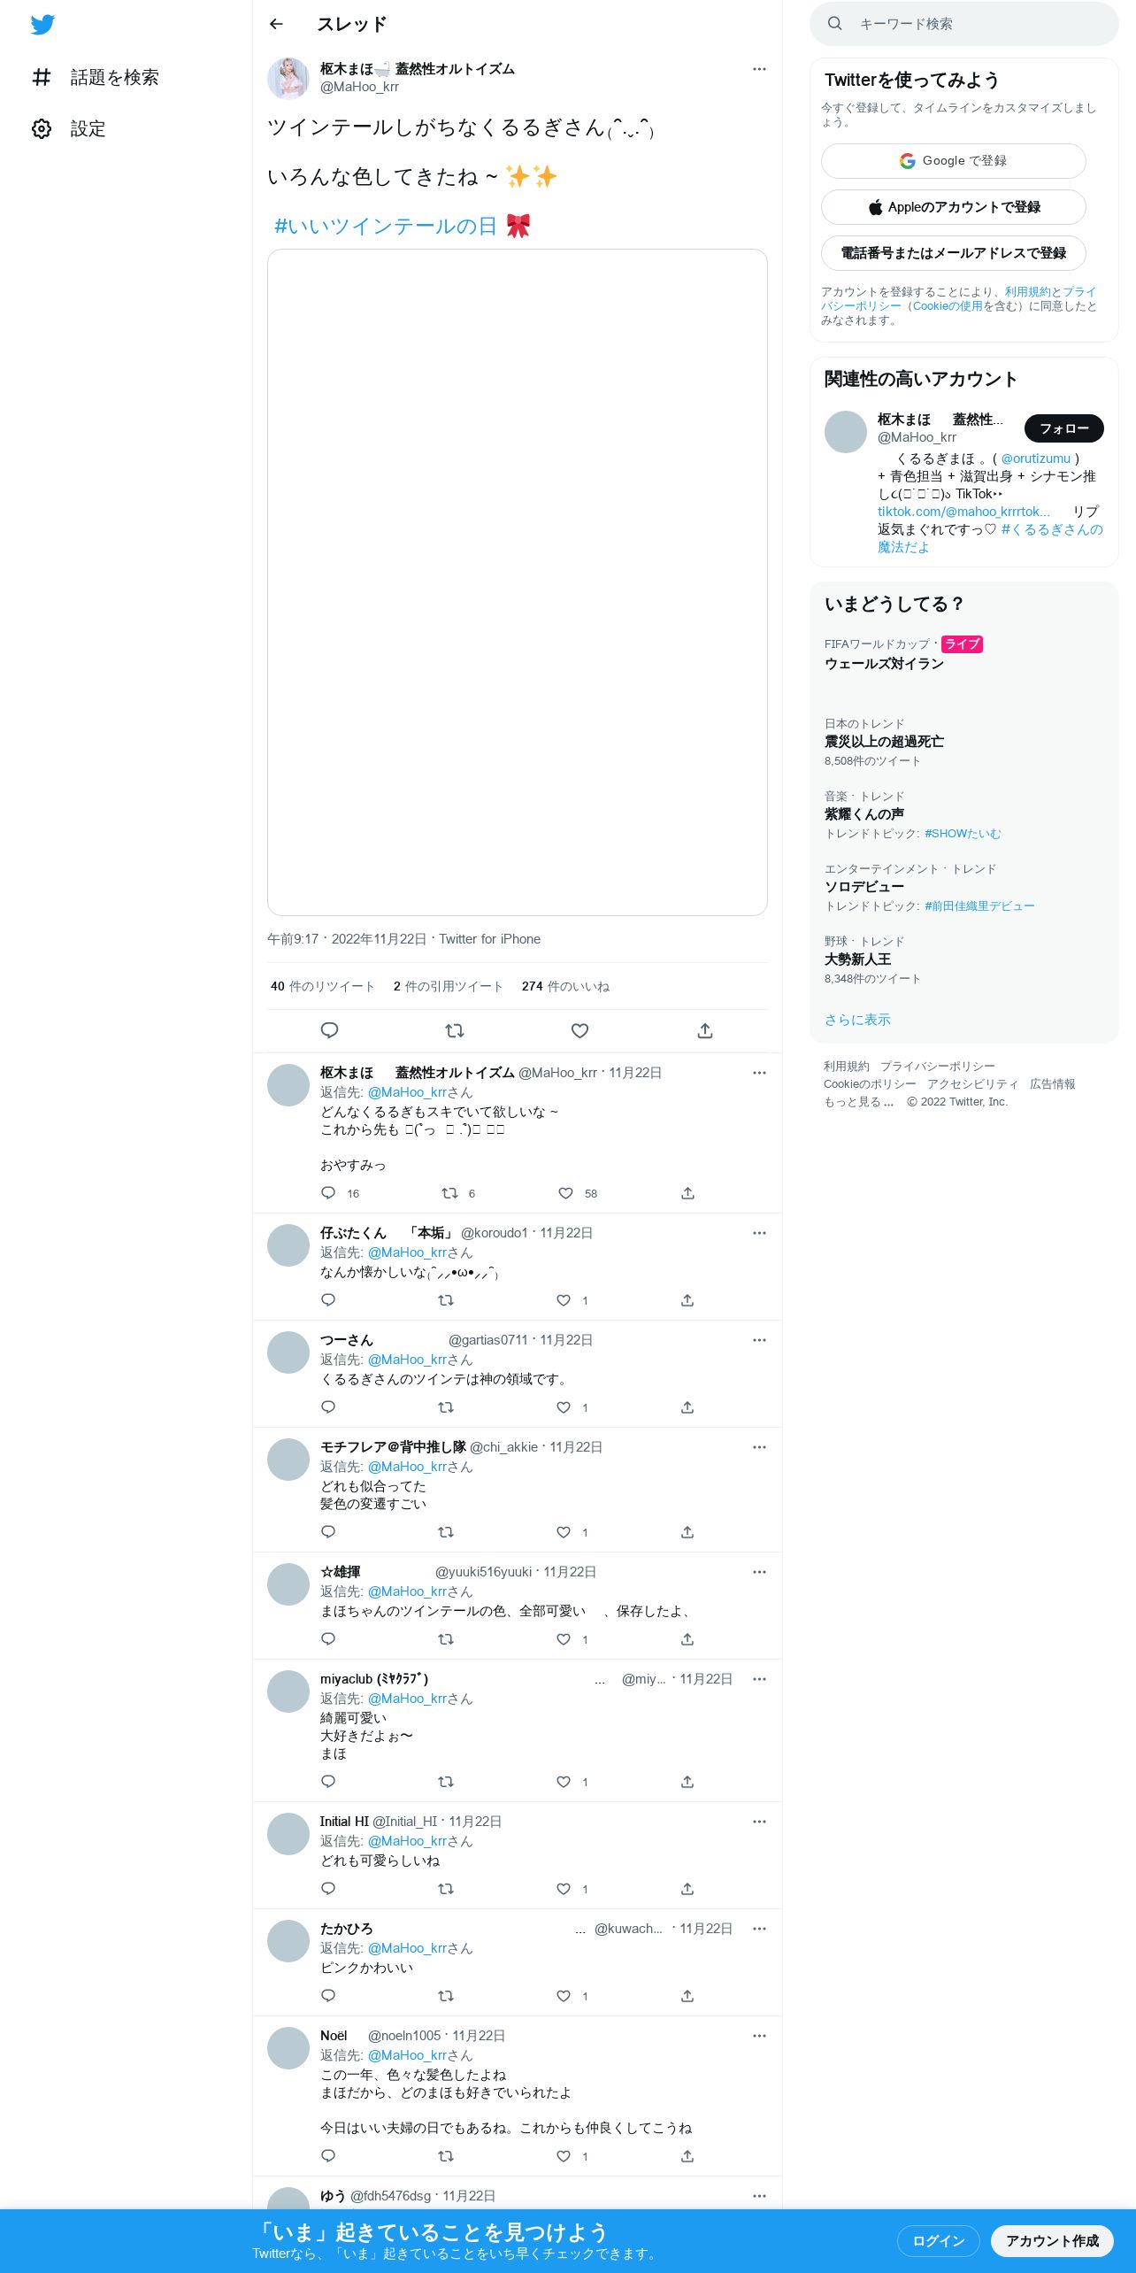The height and width of the screenshot is (2273, 1136).
Task: Open more options on main tweet
Action: 759,69
